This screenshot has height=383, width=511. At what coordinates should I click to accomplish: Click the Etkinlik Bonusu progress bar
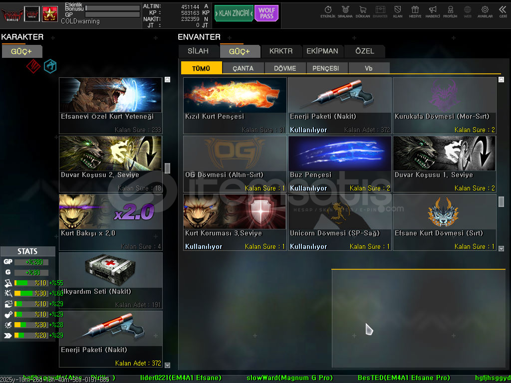pos(112,8)
